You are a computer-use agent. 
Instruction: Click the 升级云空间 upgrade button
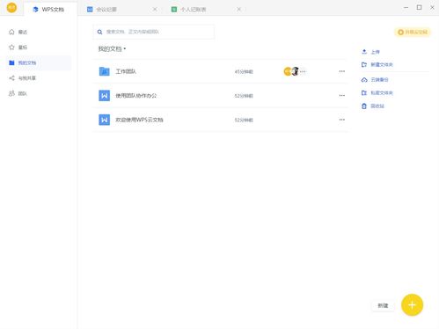click(x=413, y=32)
